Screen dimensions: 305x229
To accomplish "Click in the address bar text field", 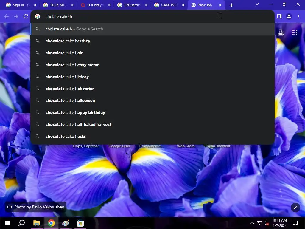I will point(152,17).
